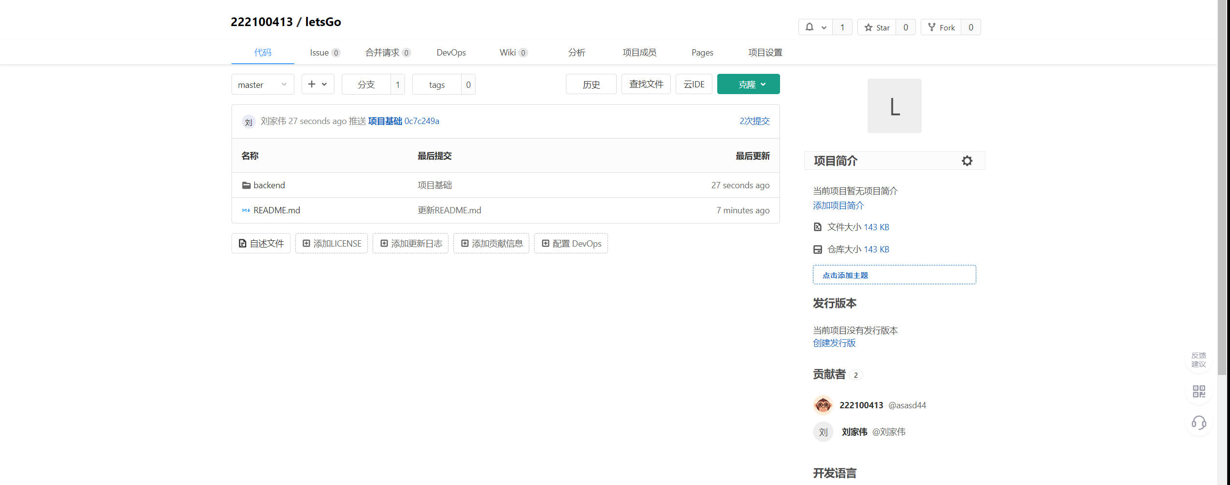Viewport: 1230px width, 485px height.
Task: Open the master branch selector
Action: tap(262, 84)
